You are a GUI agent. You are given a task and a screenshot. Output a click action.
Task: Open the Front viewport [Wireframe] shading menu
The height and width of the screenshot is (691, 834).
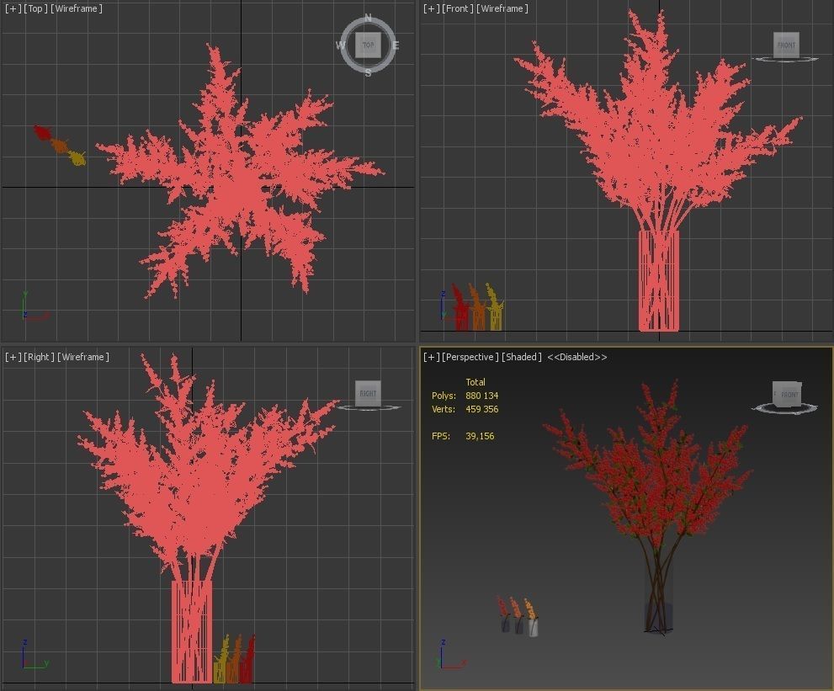point(502,8)
